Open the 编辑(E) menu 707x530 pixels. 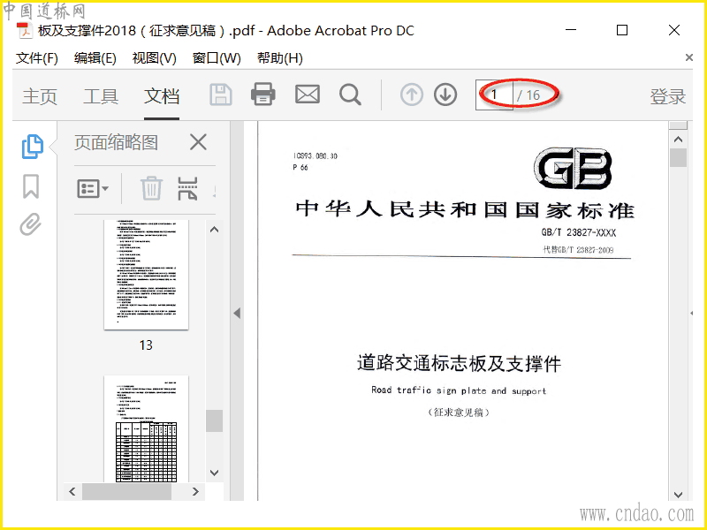click(95, 58)
